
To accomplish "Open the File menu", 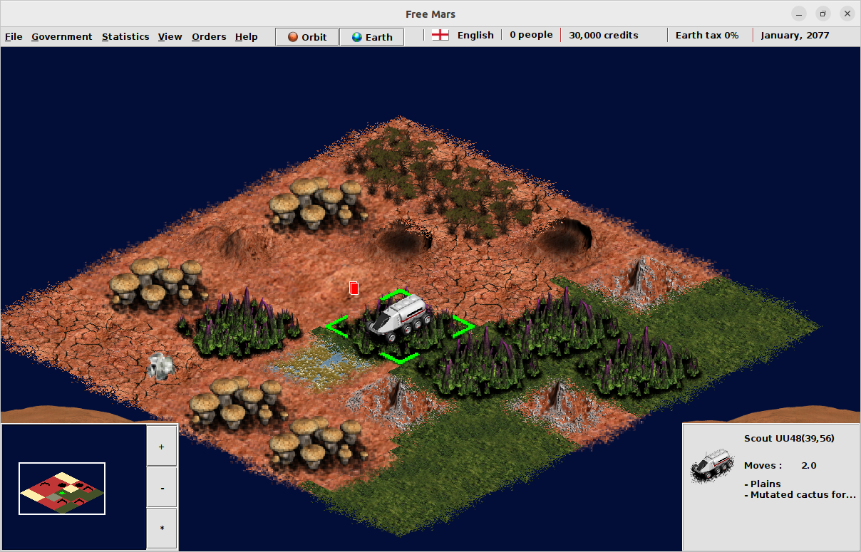I will click(14, 36).
